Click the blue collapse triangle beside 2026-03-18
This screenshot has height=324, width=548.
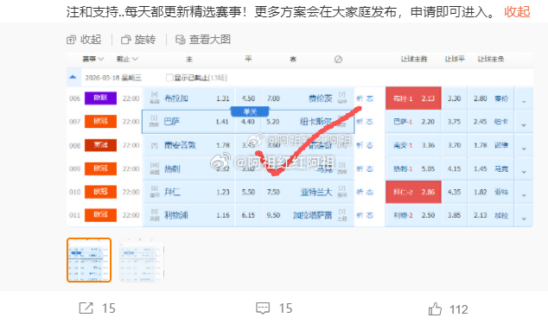click(73, 77)
